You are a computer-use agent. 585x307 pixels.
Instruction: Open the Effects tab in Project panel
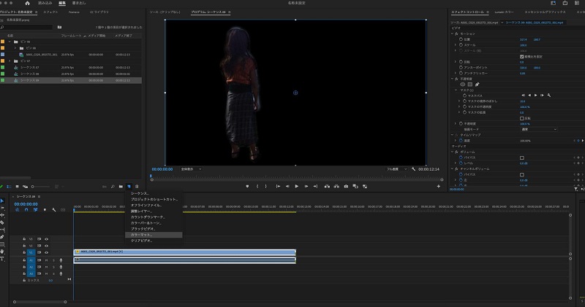pos(50,12)
